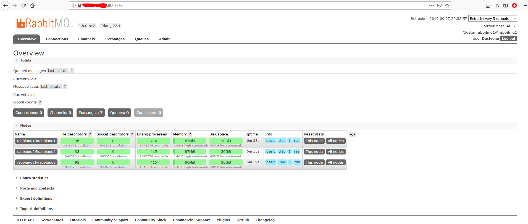
Task: Click the RabbitMQ logo
Action: [x=44, y=23]
